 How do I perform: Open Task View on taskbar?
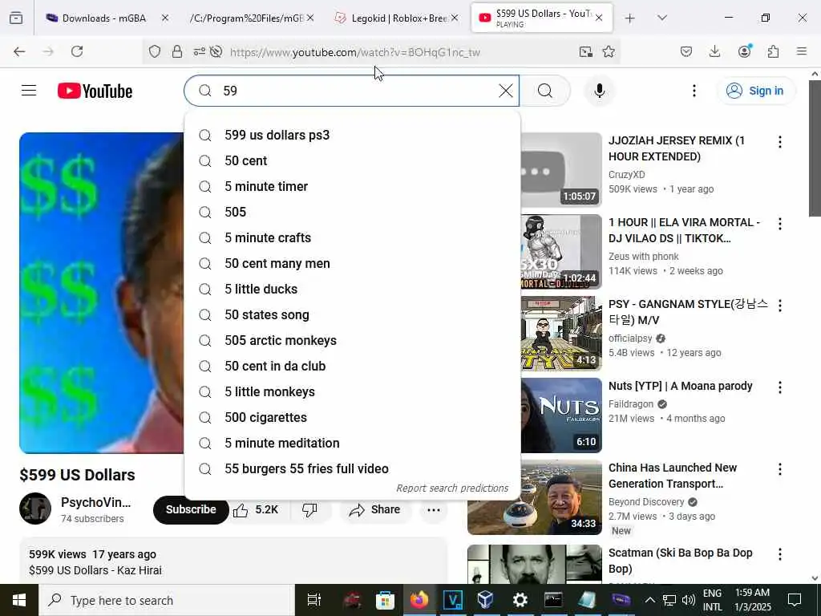(314, 600)
